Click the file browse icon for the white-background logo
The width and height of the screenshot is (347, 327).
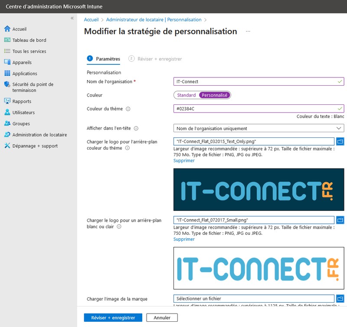click(x=340, y=220)
